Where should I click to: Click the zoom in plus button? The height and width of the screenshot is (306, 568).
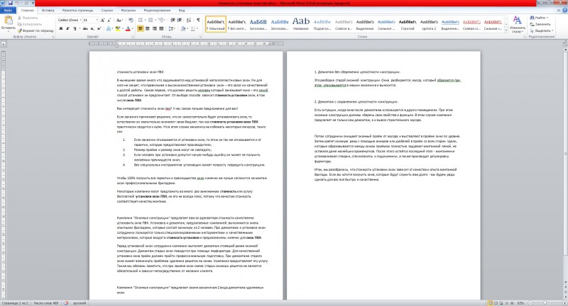[563, 303]
